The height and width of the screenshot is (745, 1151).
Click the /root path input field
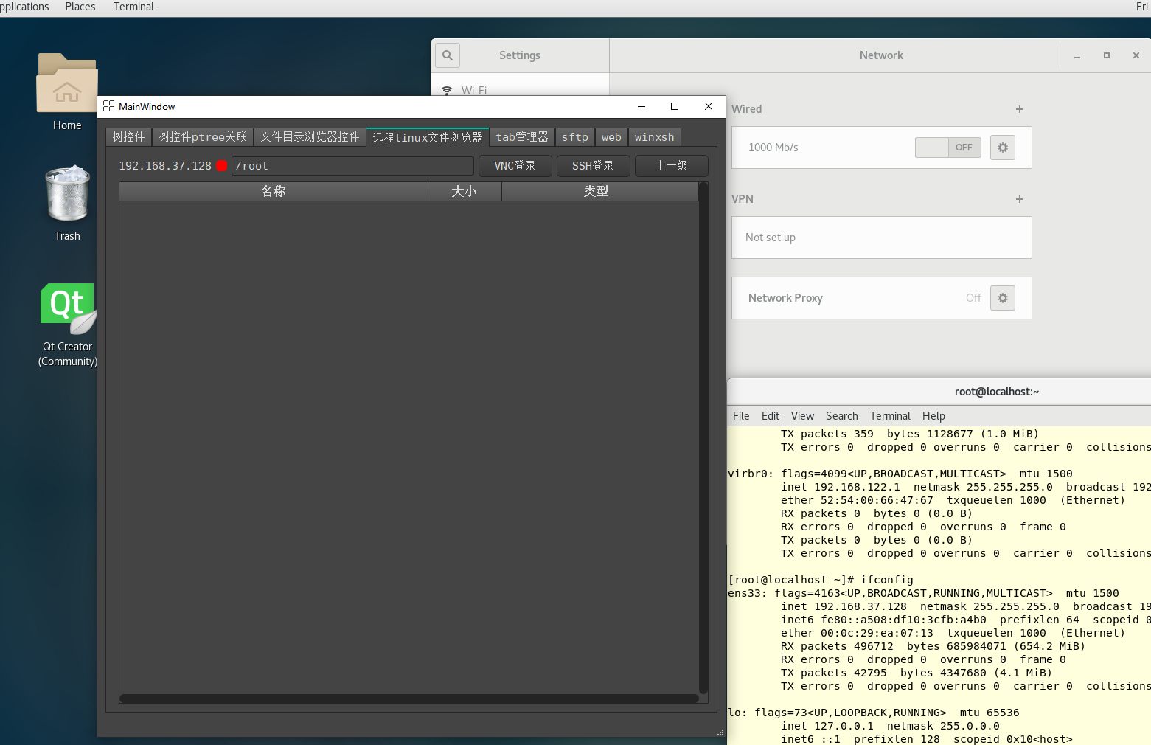pos(352,166)
